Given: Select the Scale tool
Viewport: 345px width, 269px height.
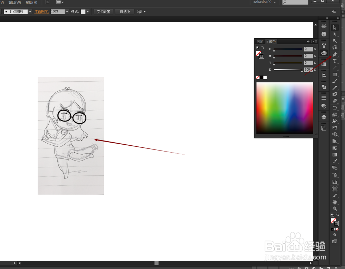Looking at the screenshot, I should [335, 114].
